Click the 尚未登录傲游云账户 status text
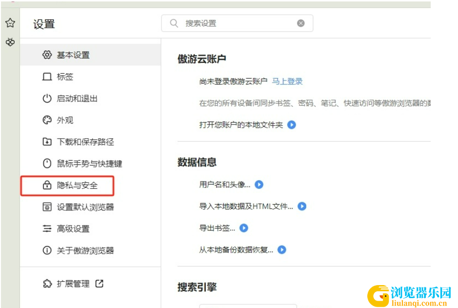The width and height of the screenshot is (458, 308). (233, 81)
